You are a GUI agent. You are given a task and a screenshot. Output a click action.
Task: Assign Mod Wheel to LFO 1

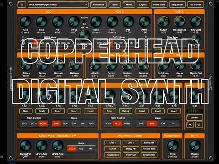113,143
